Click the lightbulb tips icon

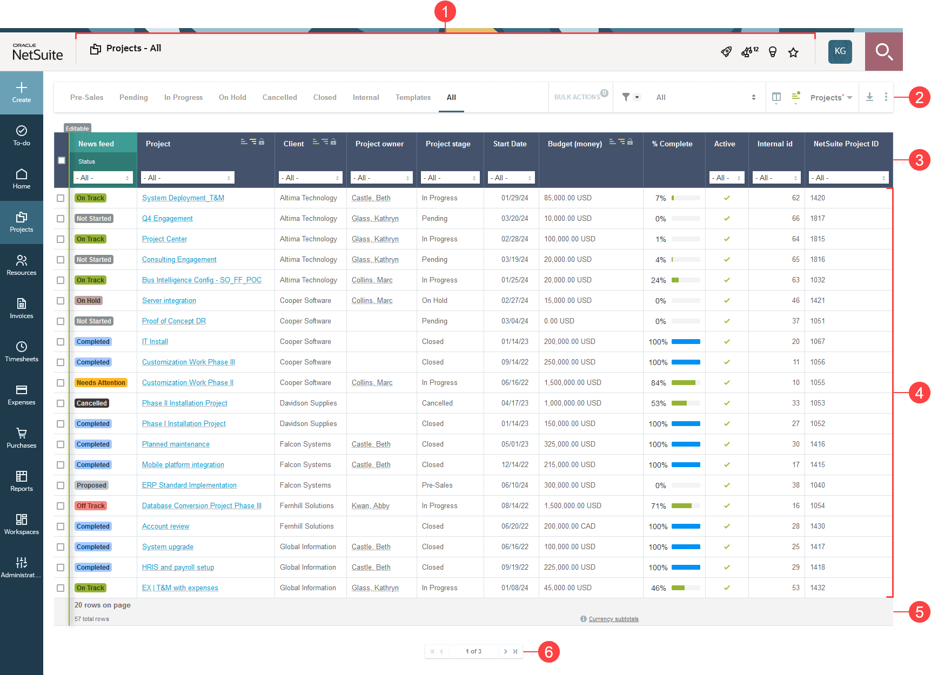tap(773, 52)
